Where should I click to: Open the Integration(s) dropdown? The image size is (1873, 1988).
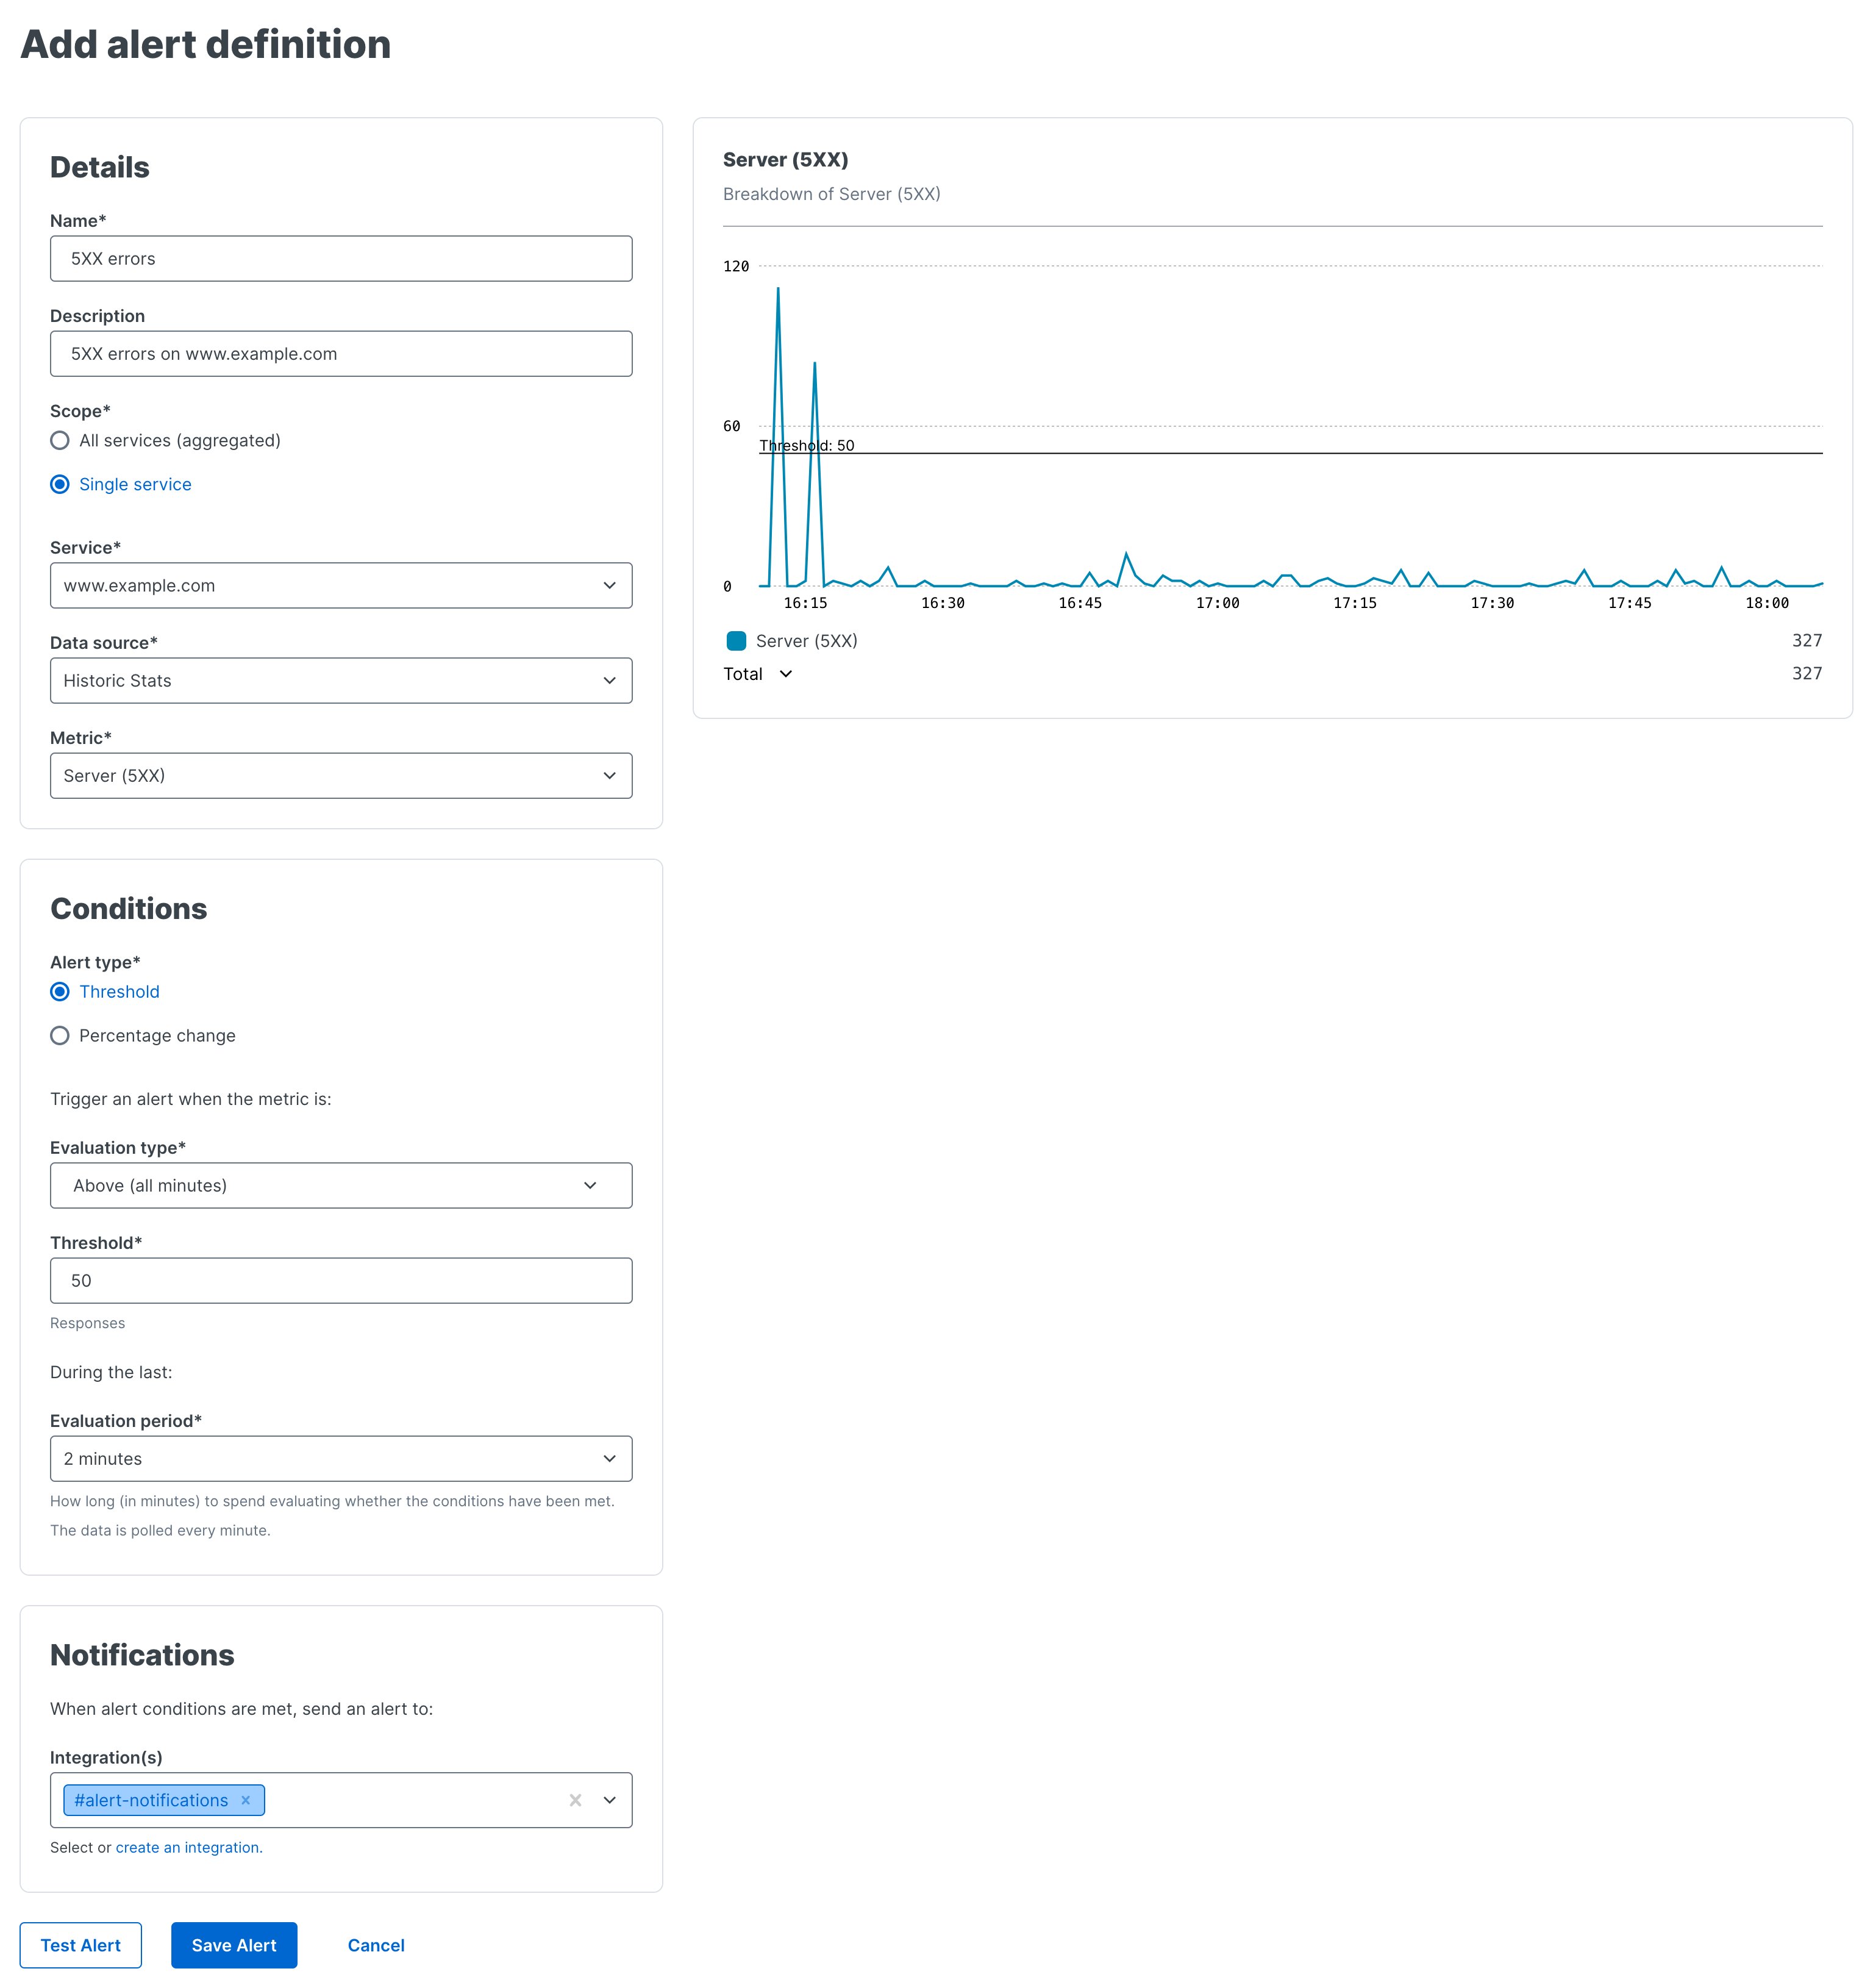[x=609, y=1800]
